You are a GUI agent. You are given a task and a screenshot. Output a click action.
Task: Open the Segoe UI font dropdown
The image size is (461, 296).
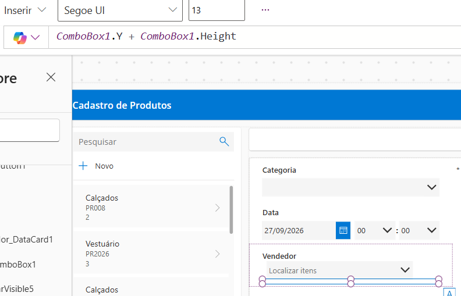(120, 10)
